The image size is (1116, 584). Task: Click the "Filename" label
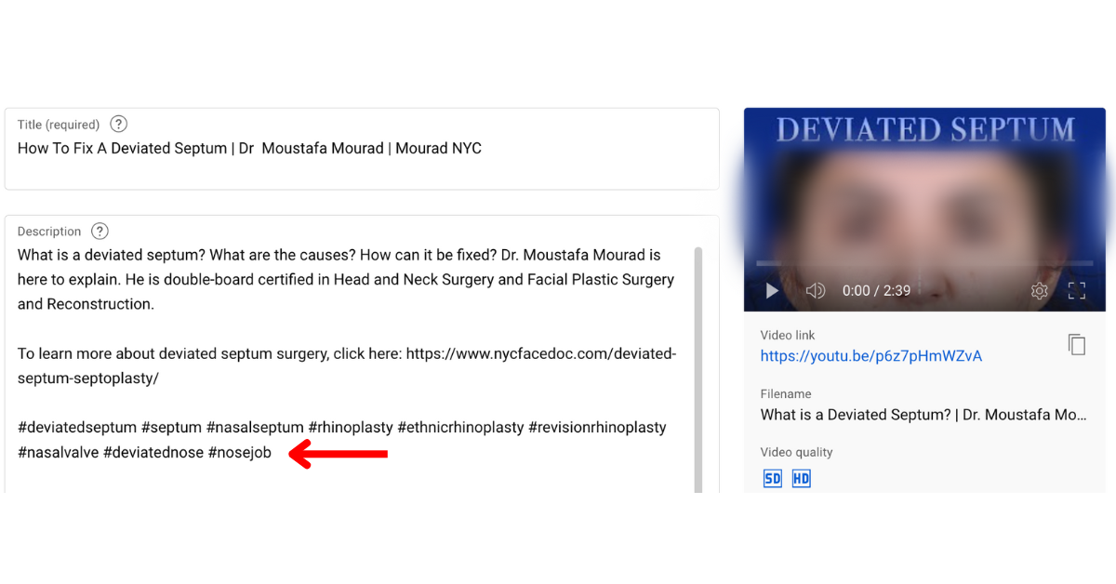(786, 393)
